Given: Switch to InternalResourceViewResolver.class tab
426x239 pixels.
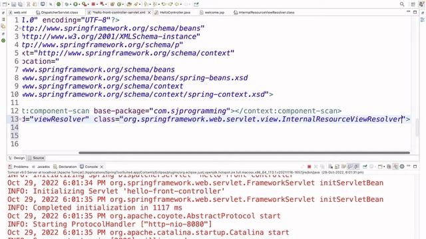Looking at the screenshot, I should (264, 13).
